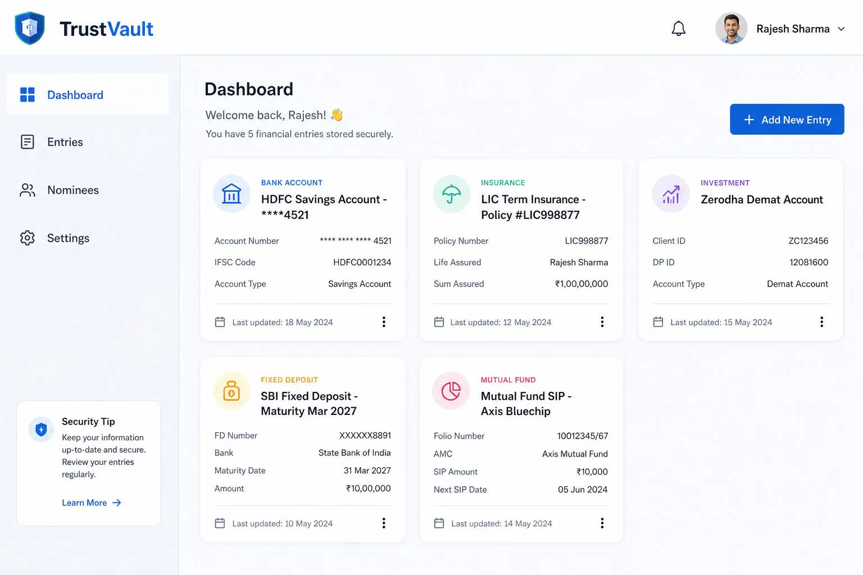Click the Savings Account type value
Screen dimensions: 863x575
pos(360,284)
